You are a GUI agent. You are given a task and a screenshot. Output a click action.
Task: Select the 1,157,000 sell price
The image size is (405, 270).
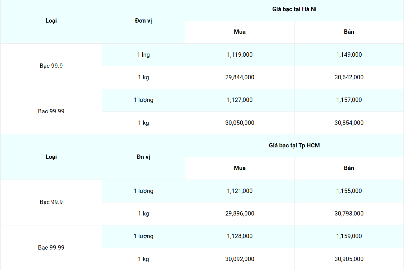(x=349, y=100)
